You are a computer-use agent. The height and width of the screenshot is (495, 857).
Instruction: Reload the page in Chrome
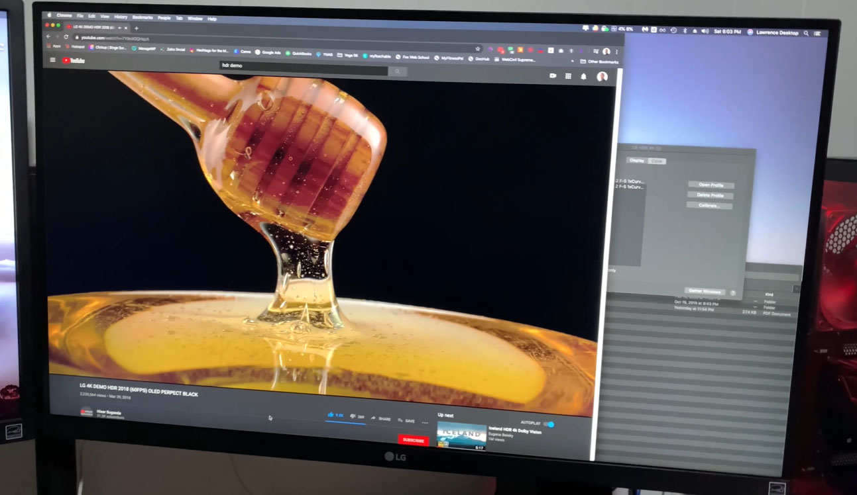(66, 37)
